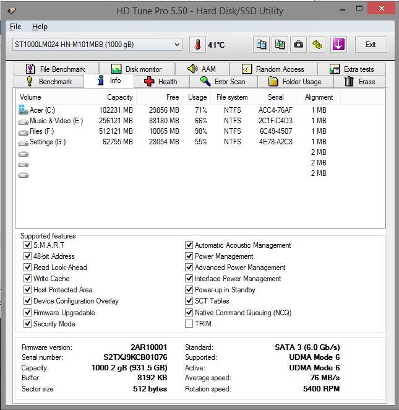
Task: Open the AAM tab
Action: (x=202, y=69)
